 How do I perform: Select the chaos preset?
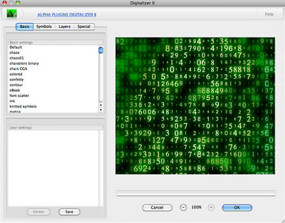pos(14,53)
